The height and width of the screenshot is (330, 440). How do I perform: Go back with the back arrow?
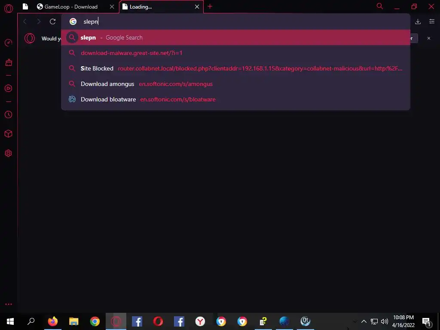[25, 21]
